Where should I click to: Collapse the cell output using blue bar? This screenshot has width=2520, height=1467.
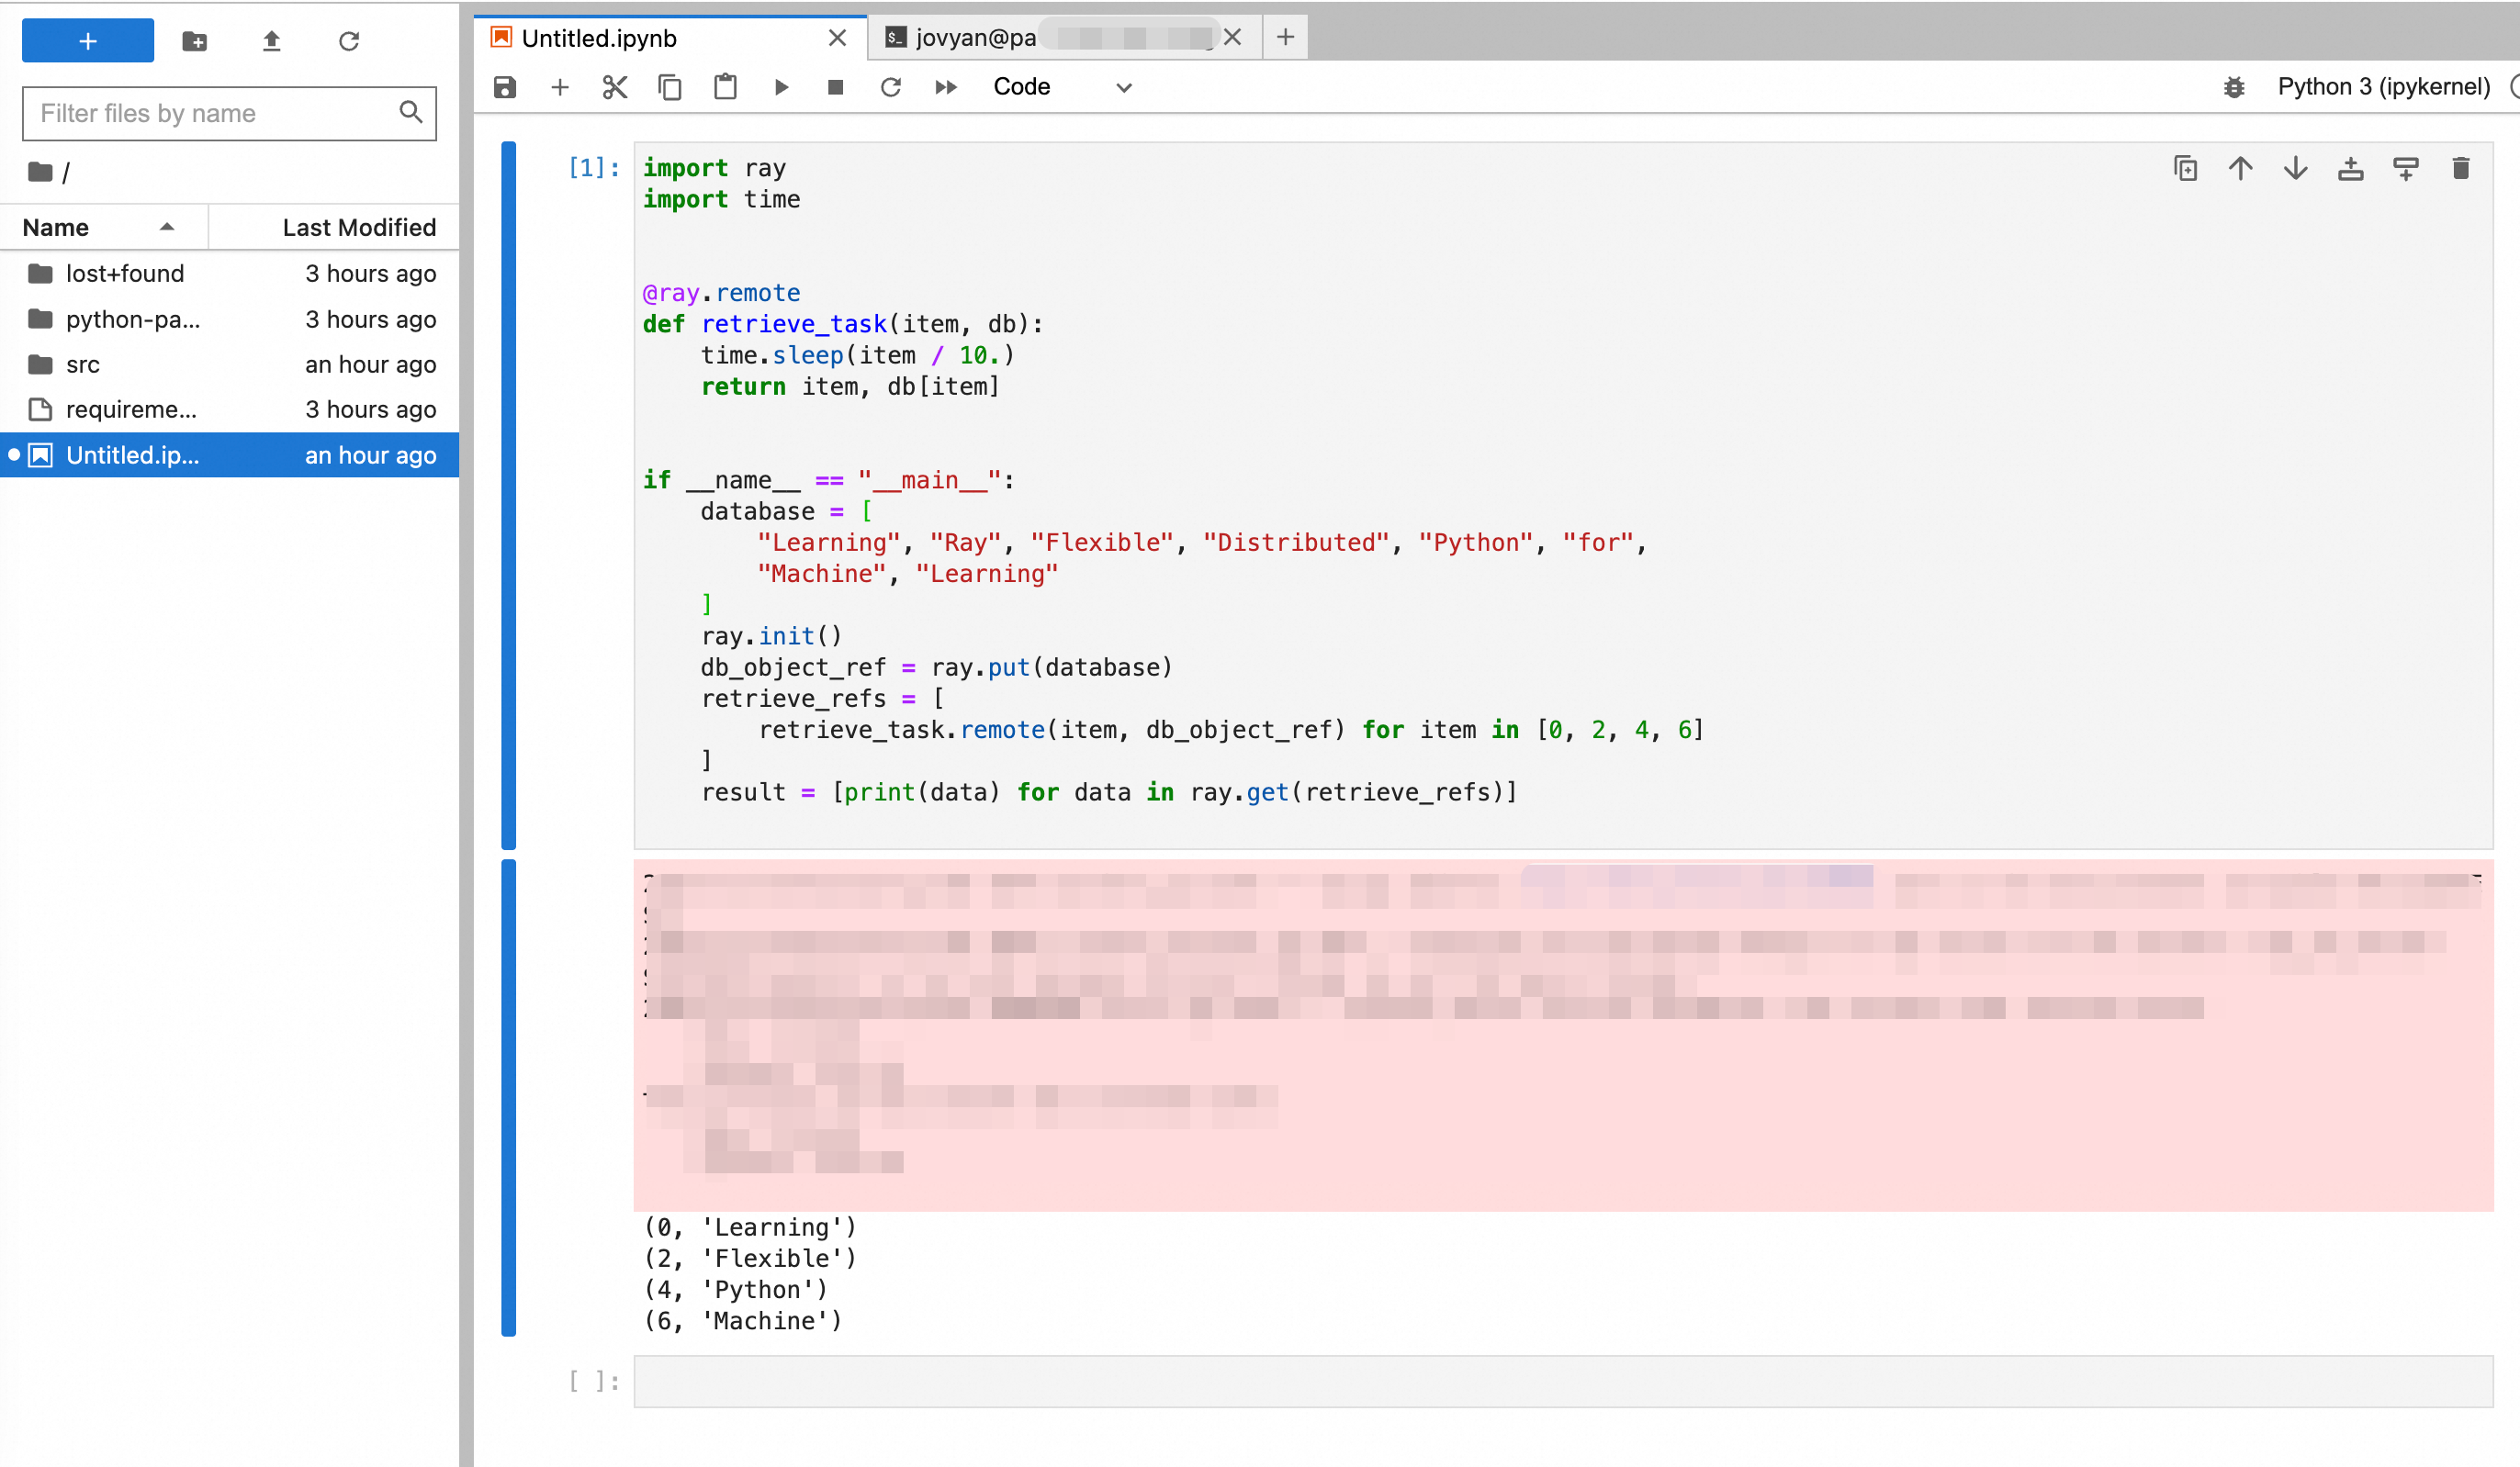[509, 1096]
